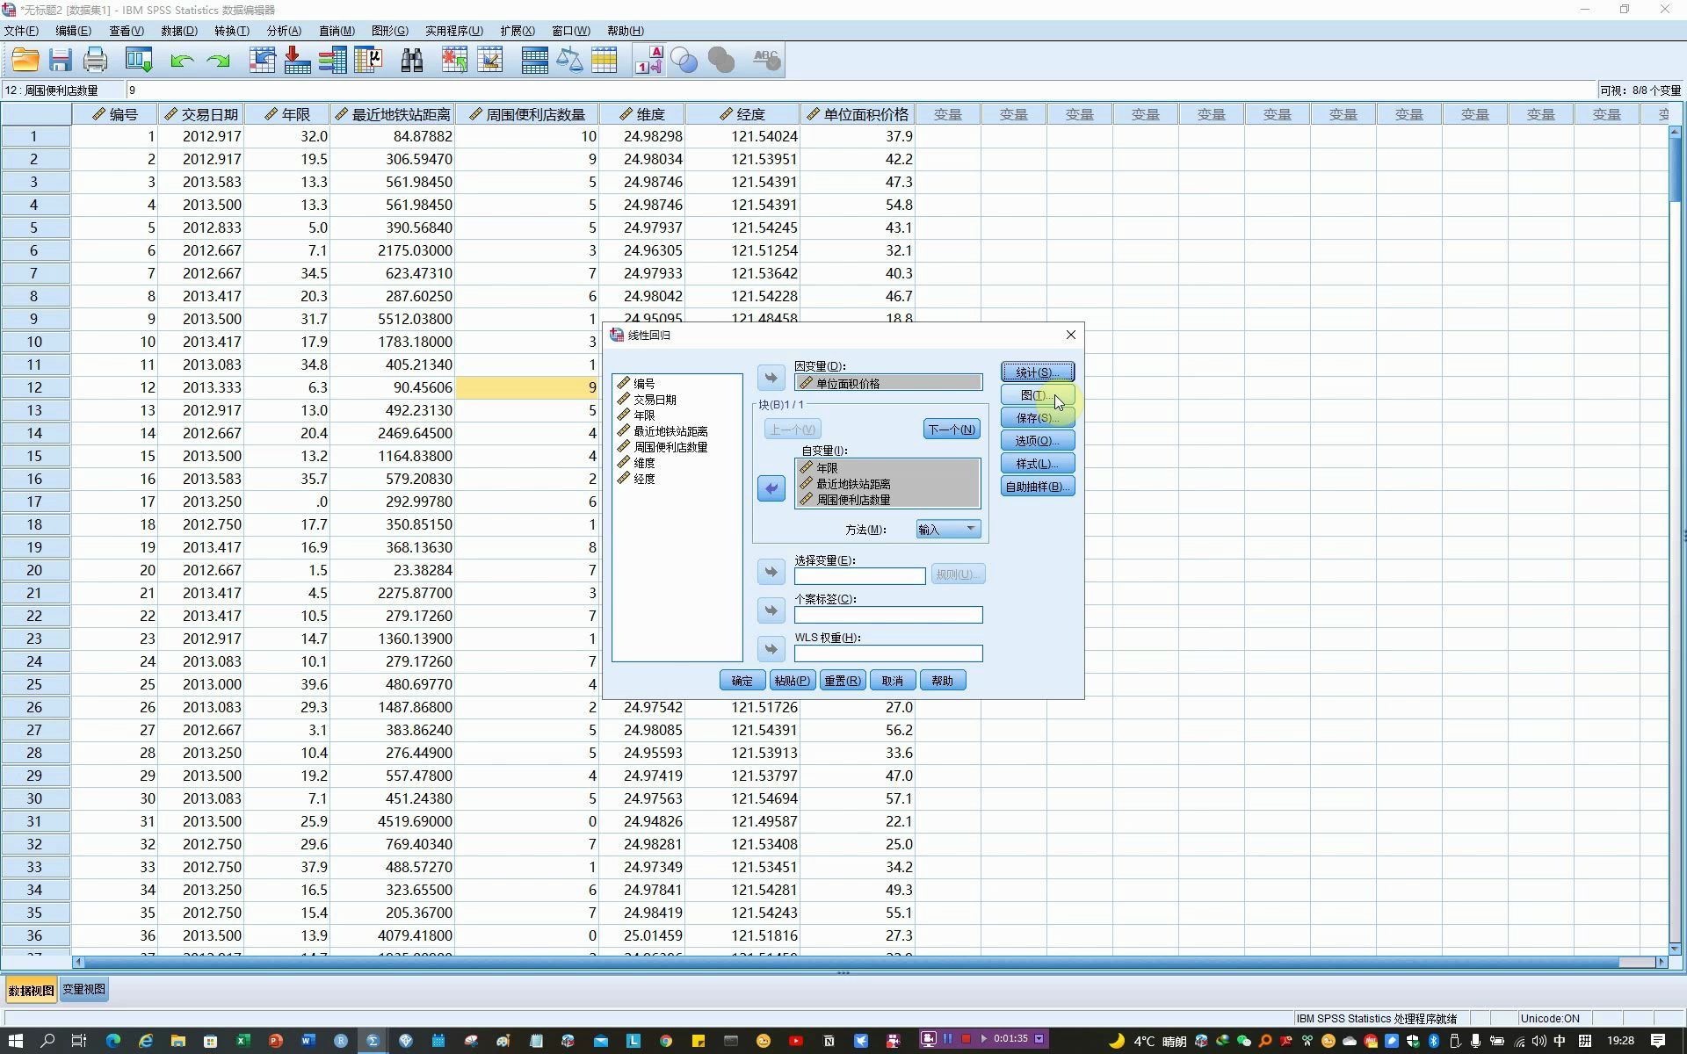The height and width of the screenshot is (1054, 1687).
Task: Click the Find binoculars icon
Action: tap(411, 60)
